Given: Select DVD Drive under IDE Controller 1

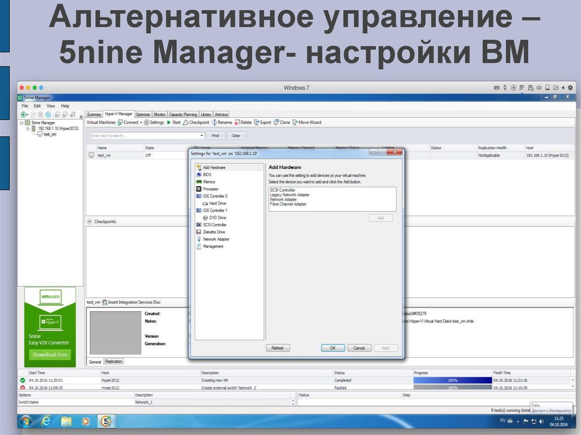Looking at the screenshot, I should click(x=214, y=218).
